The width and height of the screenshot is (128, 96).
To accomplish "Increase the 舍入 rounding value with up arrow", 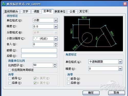I will tap(56, 44).
